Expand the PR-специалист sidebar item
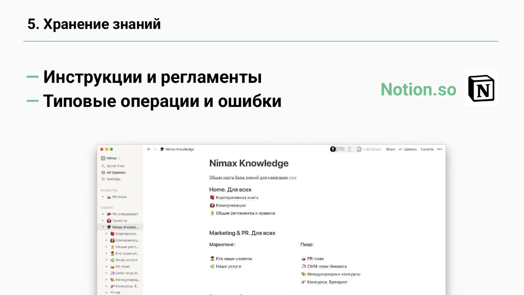The width and height of the screenshot is (524, 295). coord(103,214)
